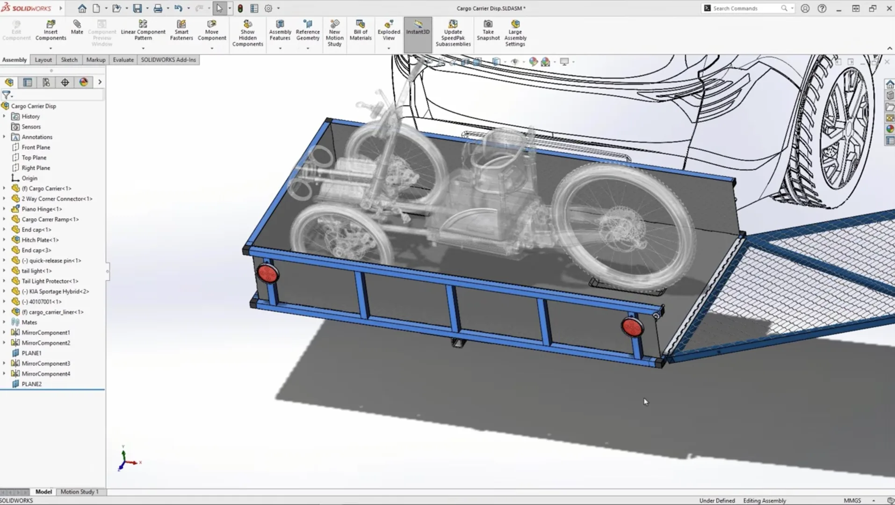Switch to the Evaluate tab
This screenshot has height=505, width=895.
123,60
